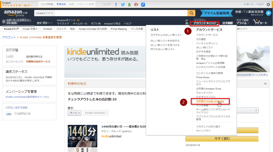273x152 pixels.
Task: Click the プライム会員特典 banner
Action: (216, 13)
